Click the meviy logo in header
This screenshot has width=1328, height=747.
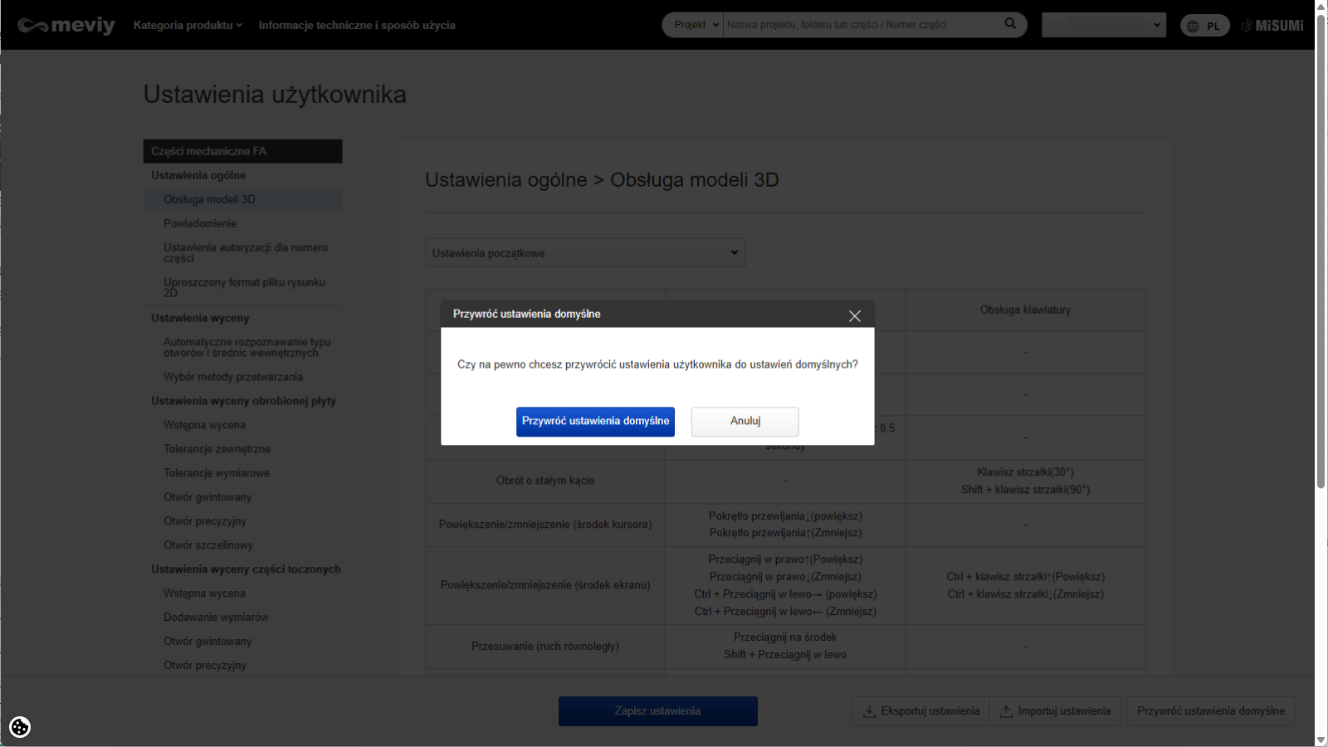[66, 25]
